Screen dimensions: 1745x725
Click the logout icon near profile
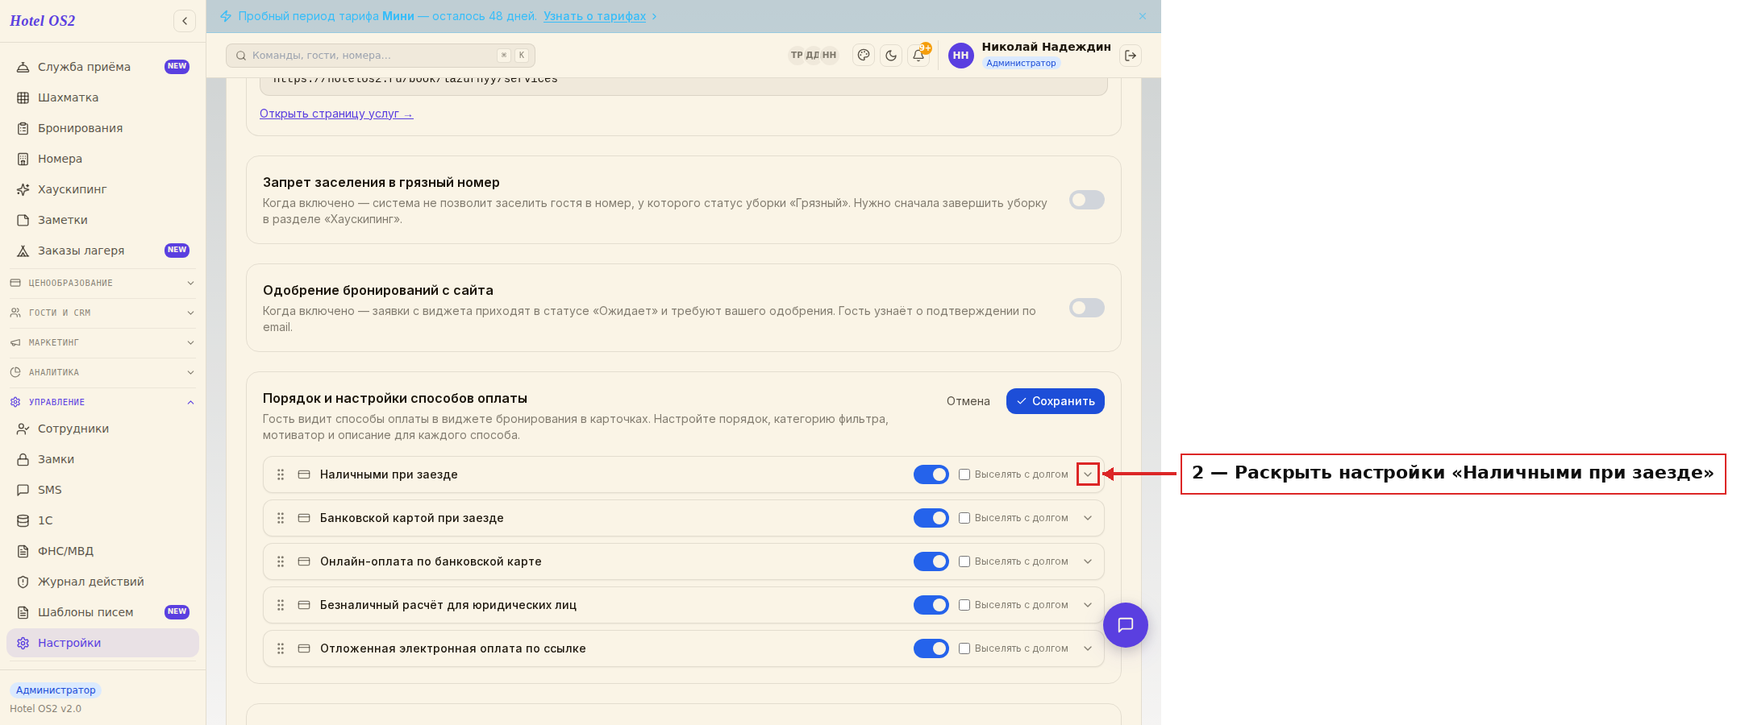tap(1131, 56)
